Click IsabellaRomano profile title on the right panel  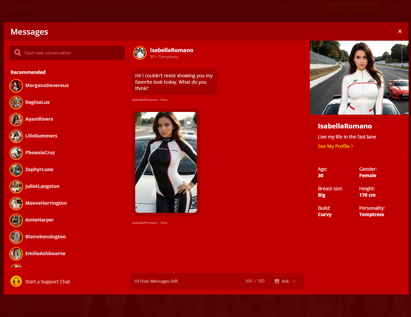click(x=345, y=126)
